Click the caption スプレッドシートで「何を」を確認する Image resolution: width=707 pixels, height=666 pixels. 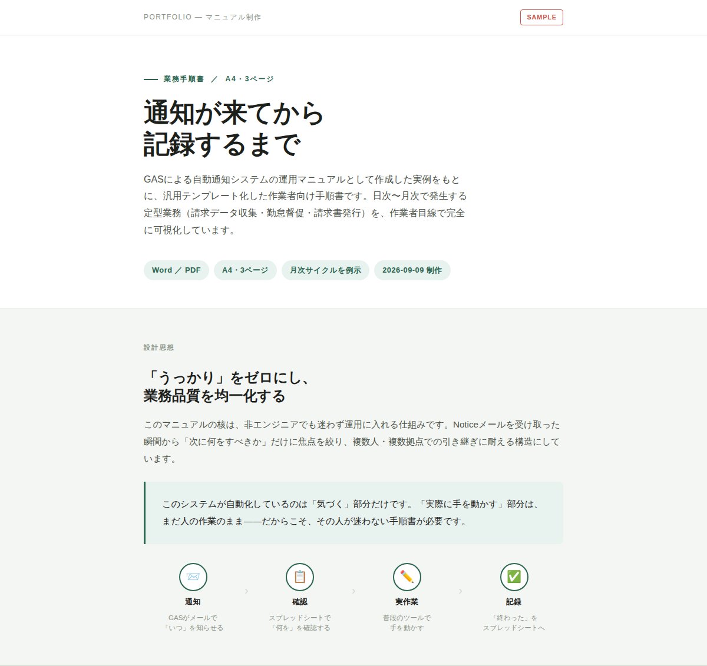(x=300, y=623)
